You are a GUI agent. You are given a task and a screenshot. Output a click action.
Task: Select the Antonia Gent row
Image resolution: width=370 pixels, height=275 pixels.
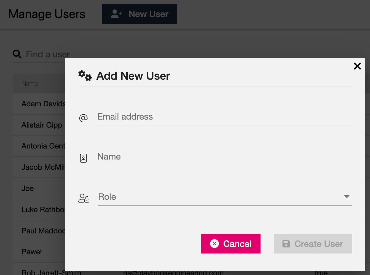[x=39, y=146]
